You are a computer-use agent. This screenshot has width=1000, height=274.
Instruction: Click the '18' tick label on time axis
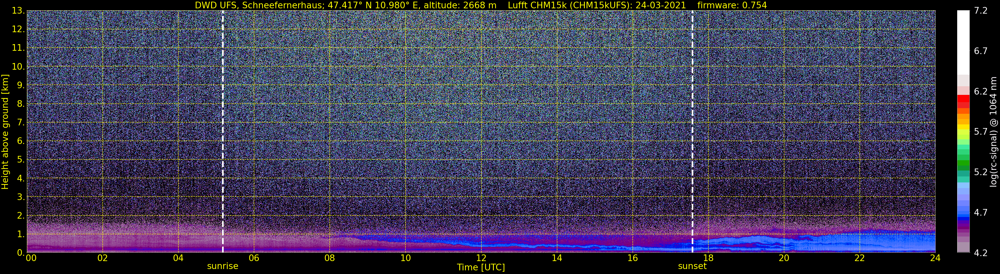tap(708, 258)
